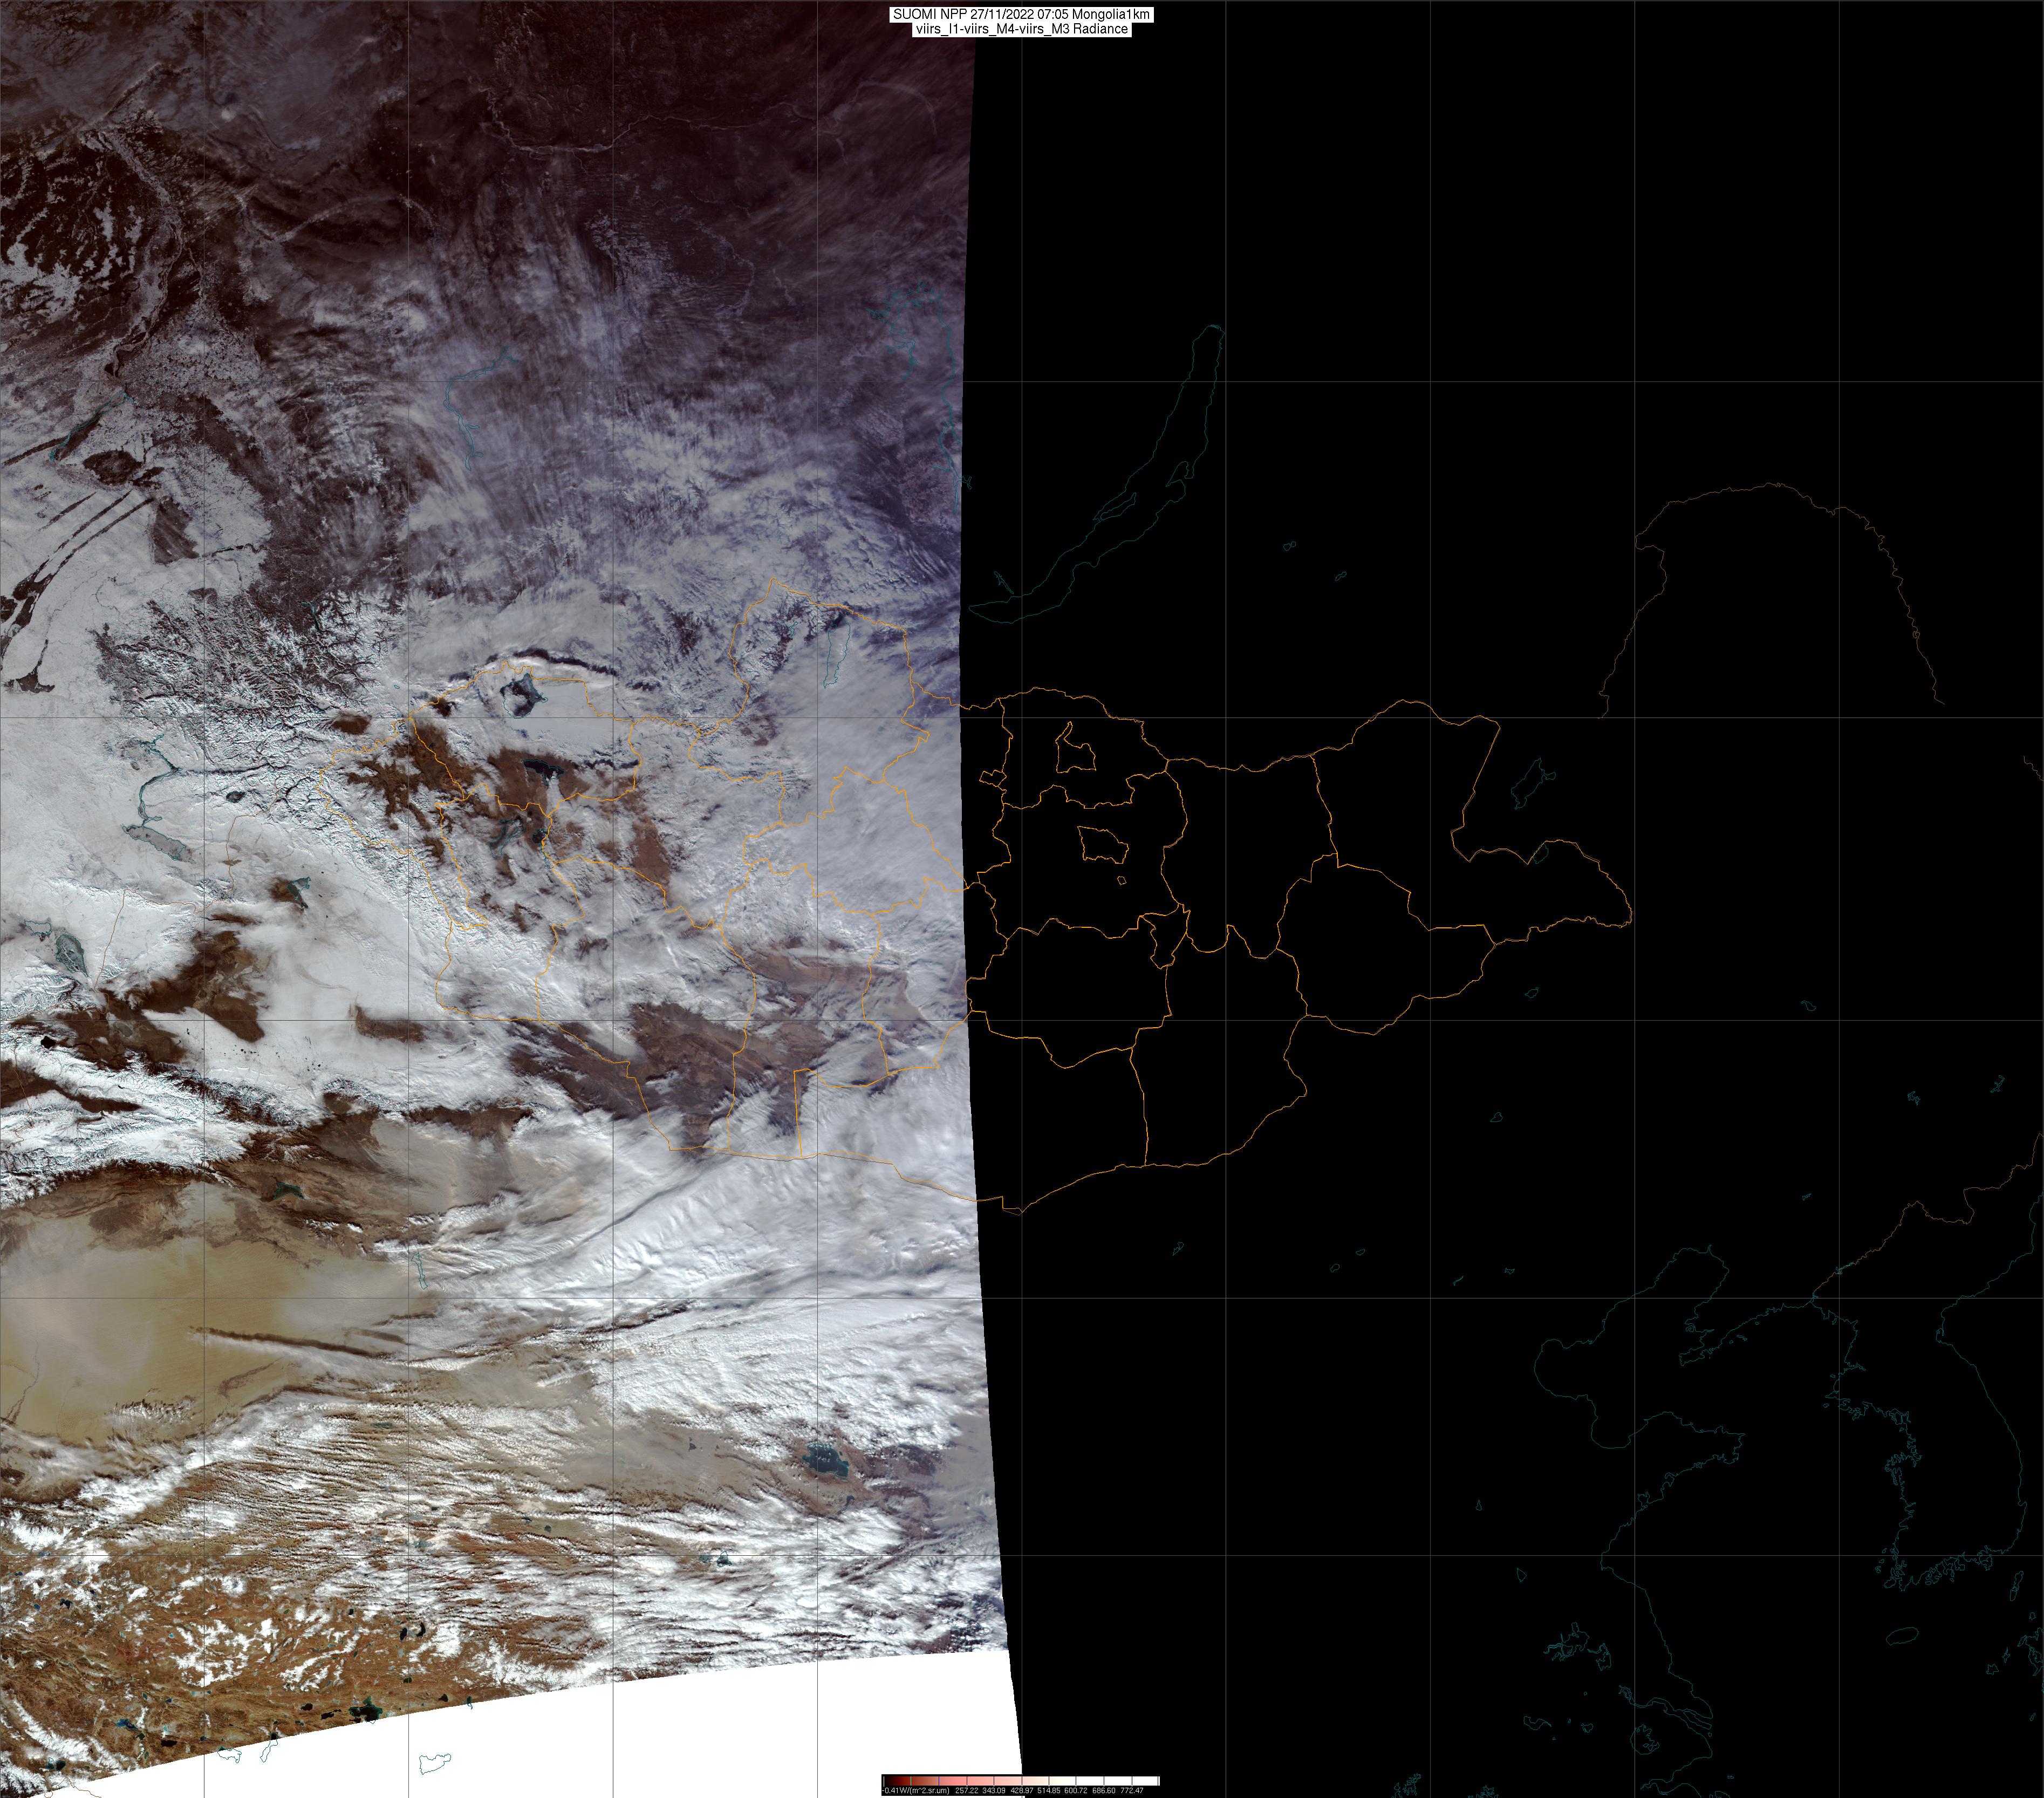Click the 257.22 colorbar tick label
Viewport: 2044px width, 1798px height.
click(967, 1790)
